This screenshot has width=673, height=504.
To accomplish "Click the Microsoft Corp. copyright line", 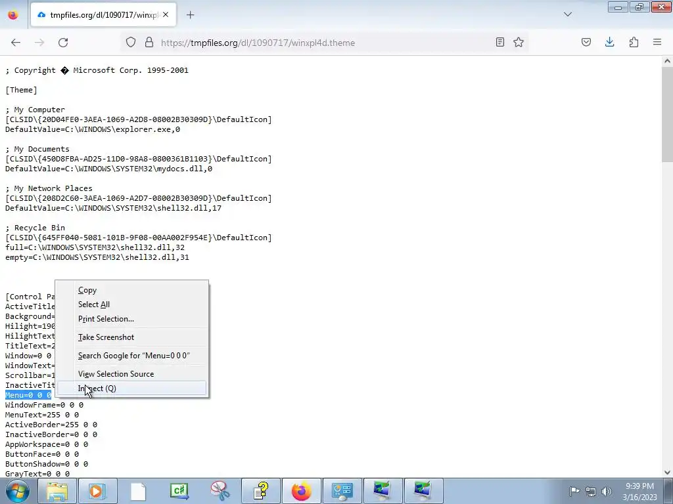I will 97,70.
